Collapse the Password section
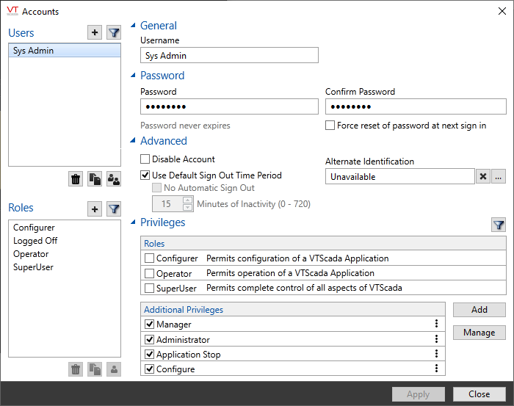The image size is (514, 406). (133, 76)
